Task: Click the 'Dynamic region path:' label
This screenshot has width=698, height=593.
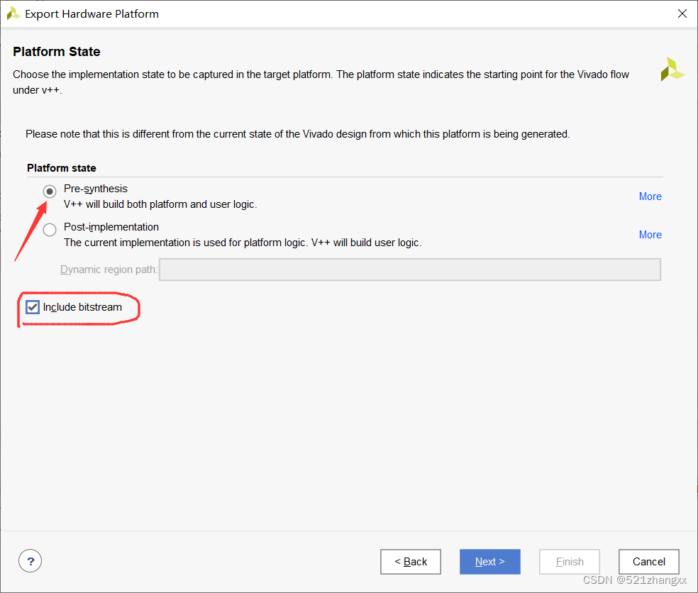Action: (x=109, y=270)
